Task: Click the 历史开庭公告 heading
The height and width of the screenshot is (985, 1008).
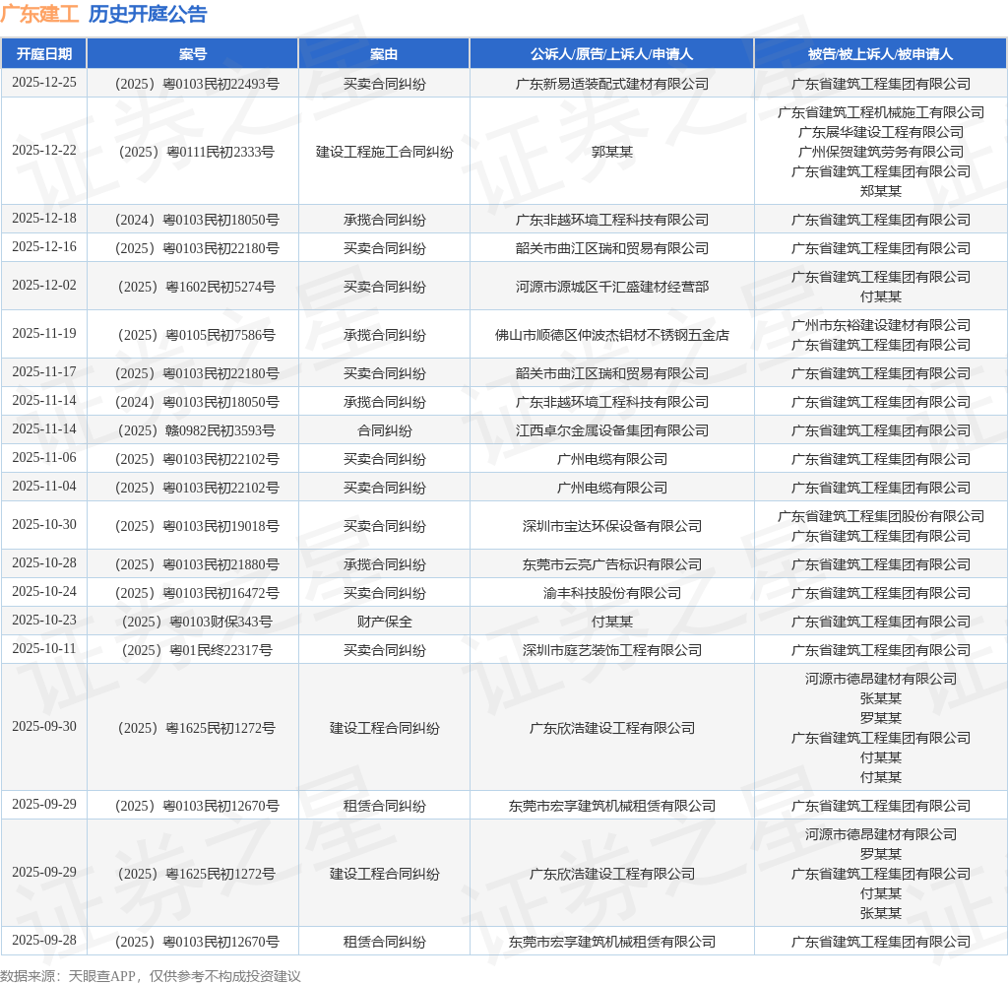Action: 148,14
